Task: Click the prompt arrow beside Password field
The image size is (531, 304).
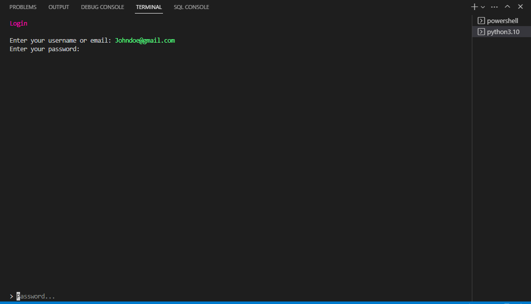Action: [11, 296]
